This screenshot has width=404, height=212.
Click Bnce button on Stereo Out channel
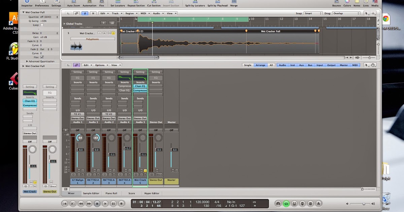[x=159, y=175]
